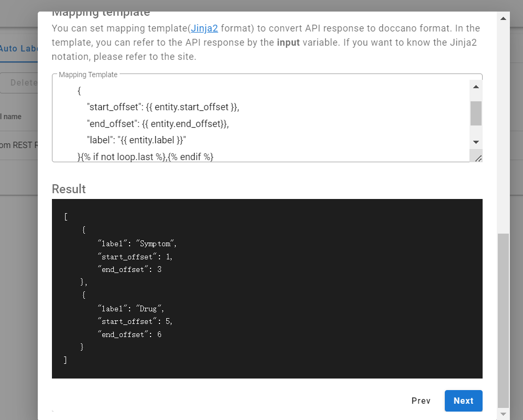Screen dimensions: 523x420
Task: Click "start_offset": 1 in Result
Action: [135, 257]
